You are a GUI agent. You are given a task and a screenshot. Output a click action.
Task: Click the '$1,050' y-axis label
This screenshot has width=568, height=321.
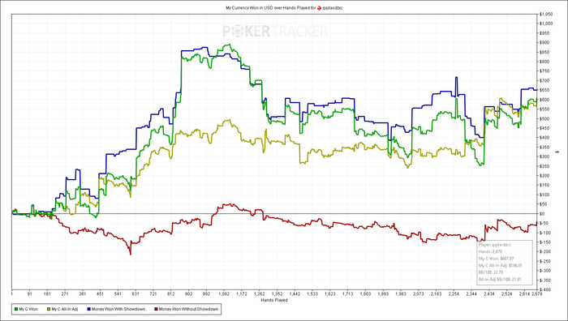pos(546,15)
